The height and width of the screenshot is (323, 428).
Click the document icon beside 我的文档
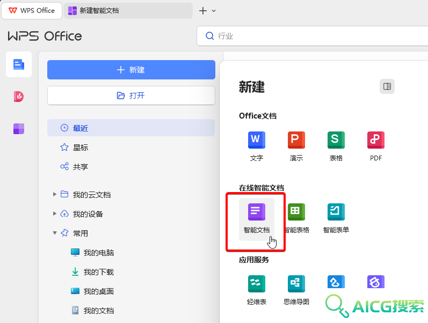tap(75, 310)
